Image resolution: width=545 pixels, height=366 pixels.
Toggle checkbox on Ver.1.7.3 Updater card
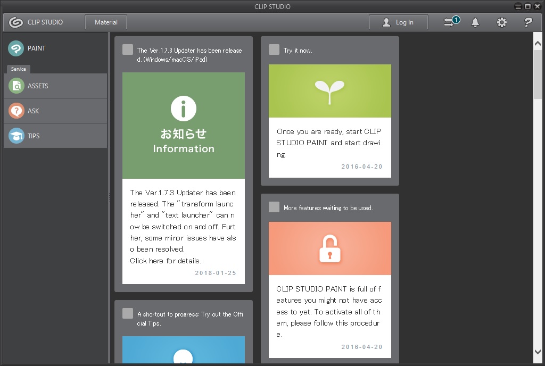coord(128,49)
